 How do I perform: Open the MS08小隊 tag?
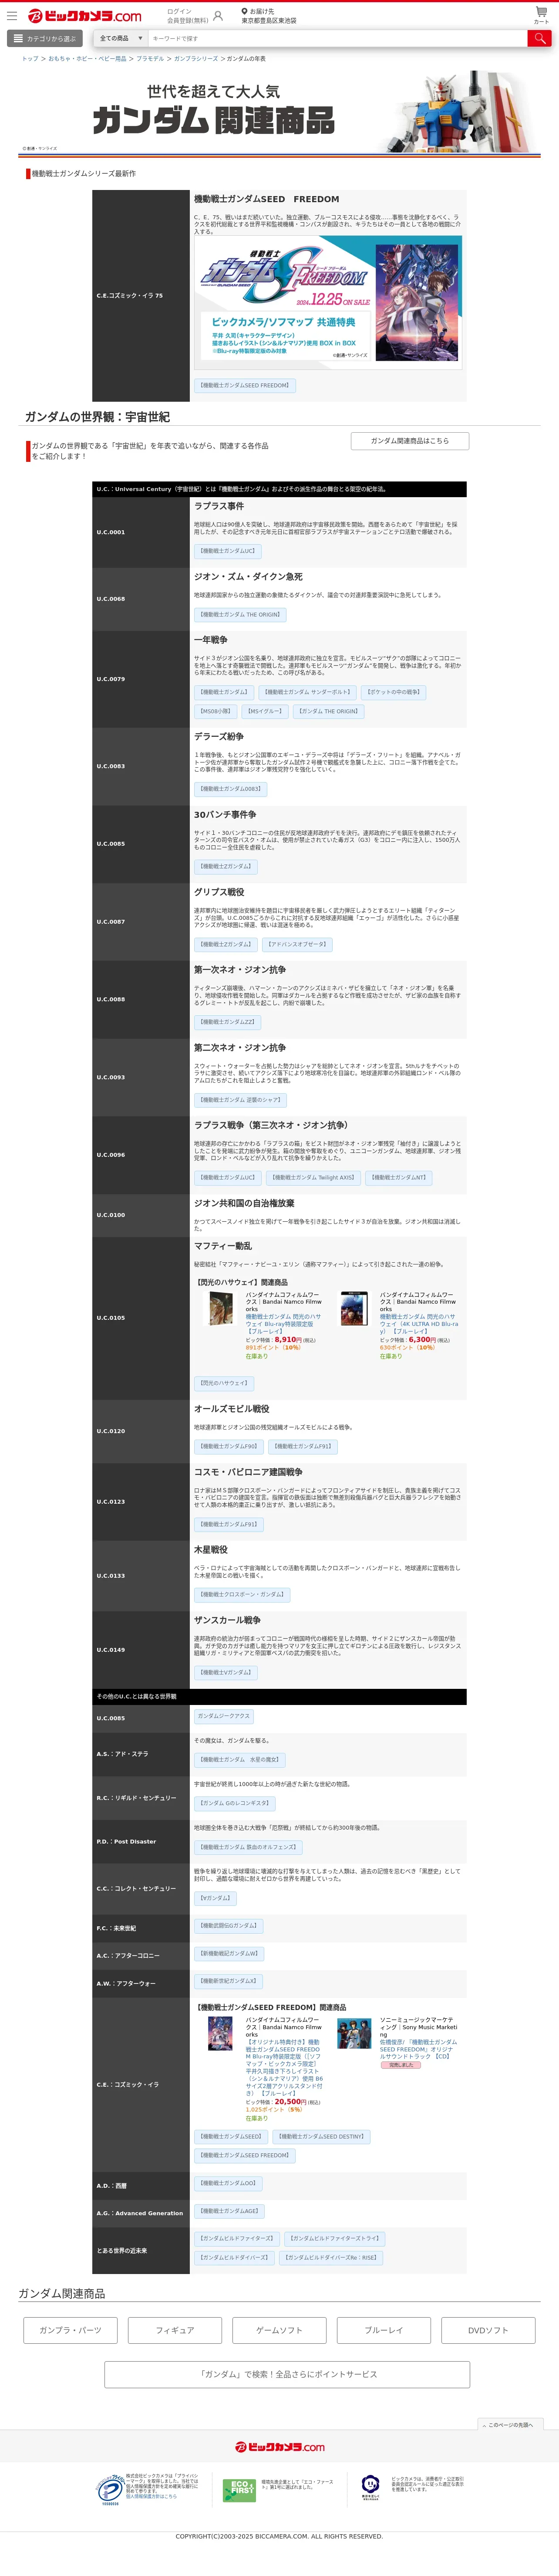[x=215, y=712]
